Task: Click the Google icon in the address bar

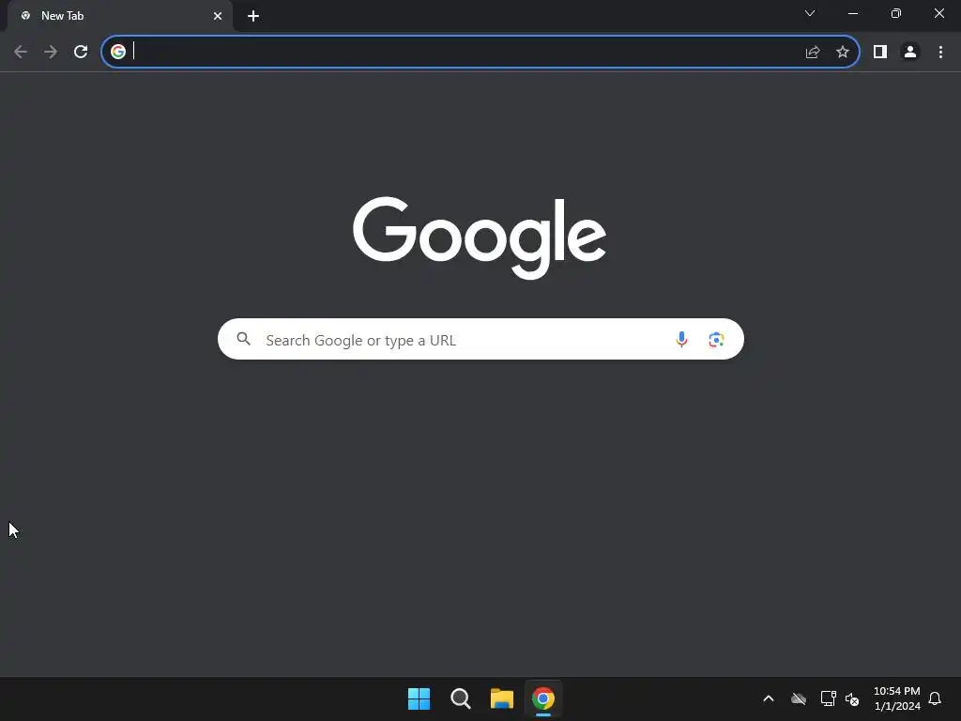Action: point(117,52)
